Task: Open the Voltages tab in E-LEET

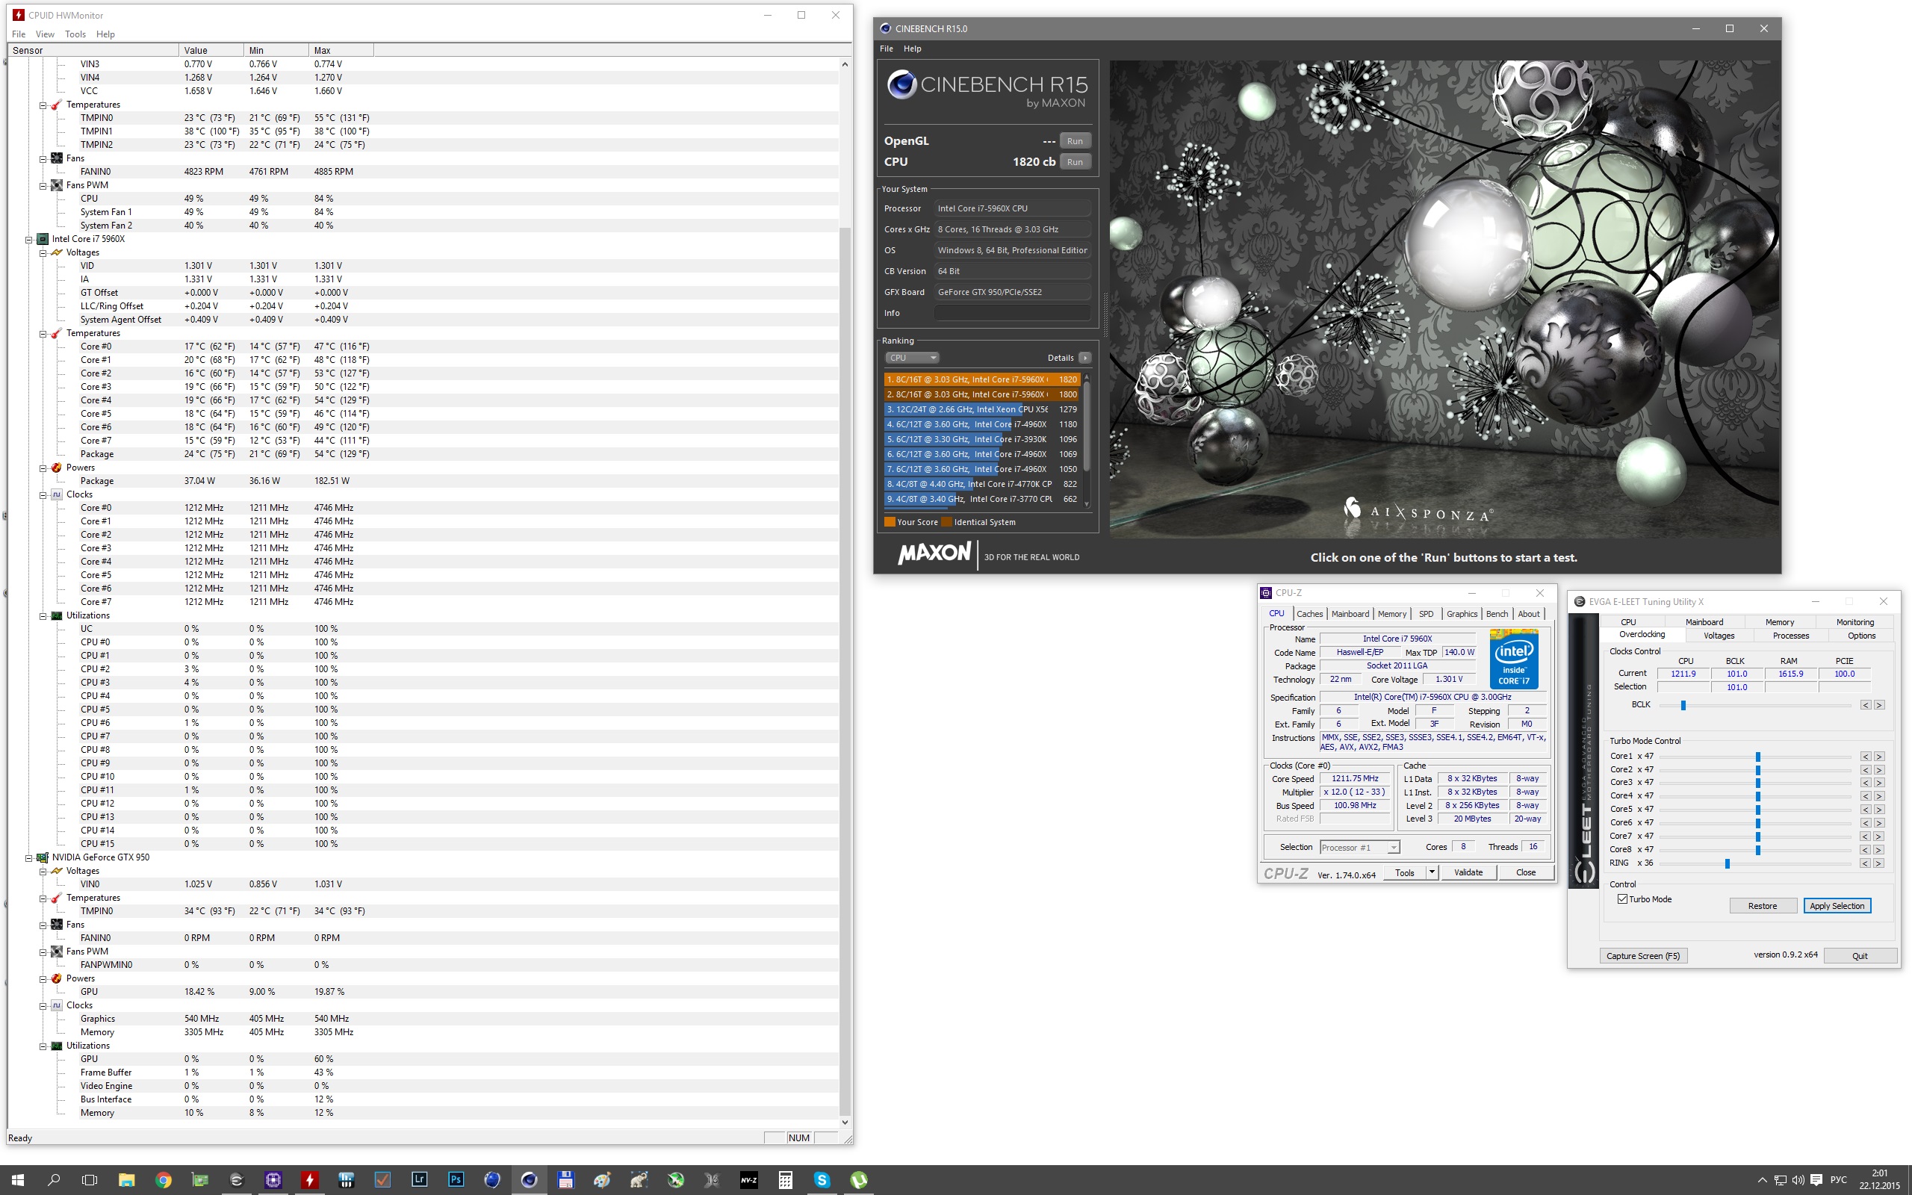Action: coord(1719,636)
